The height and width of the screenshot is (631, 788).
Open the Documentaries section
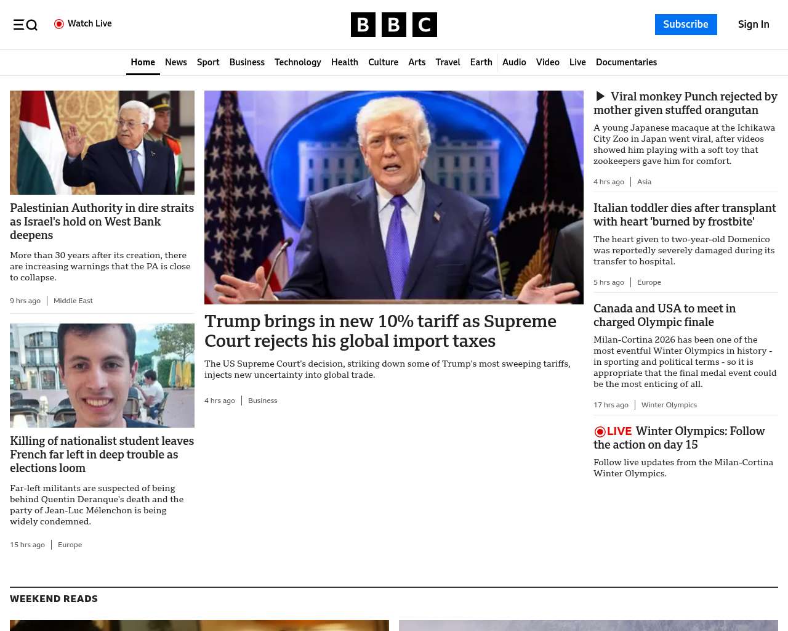tap(626, 62)
